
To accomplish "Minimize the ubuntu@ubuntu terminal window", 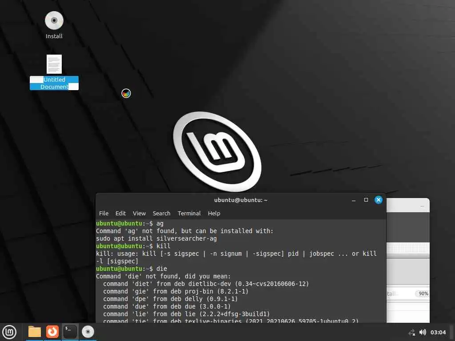I will [x=353, y=200].
